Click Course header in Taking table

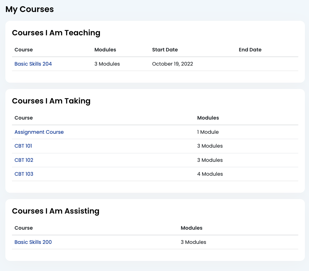(x=24, y=118)
